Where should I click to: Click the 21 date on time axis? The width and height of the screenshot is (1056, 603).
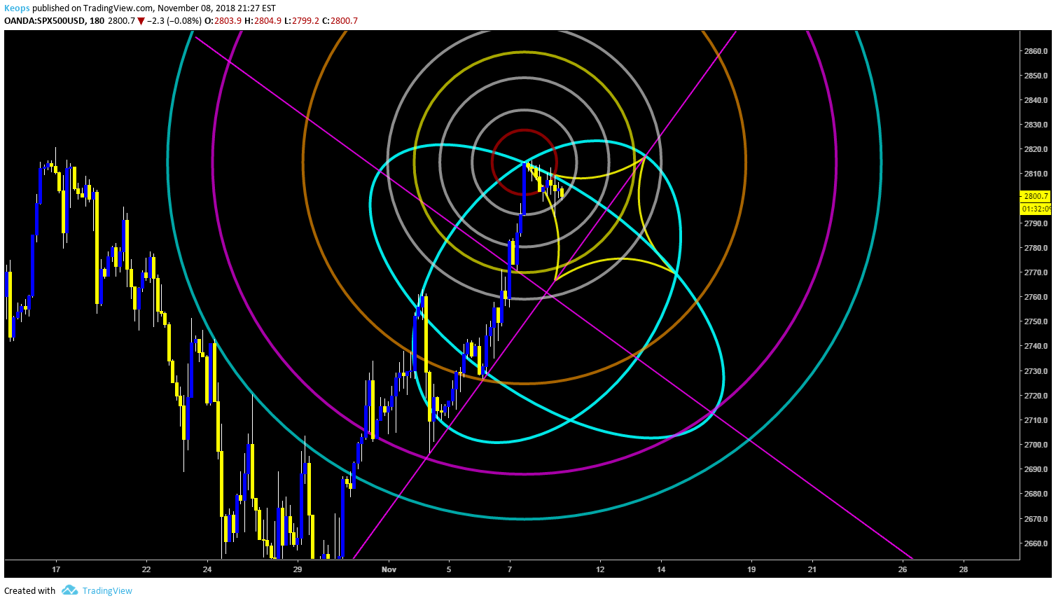point(812,569)
